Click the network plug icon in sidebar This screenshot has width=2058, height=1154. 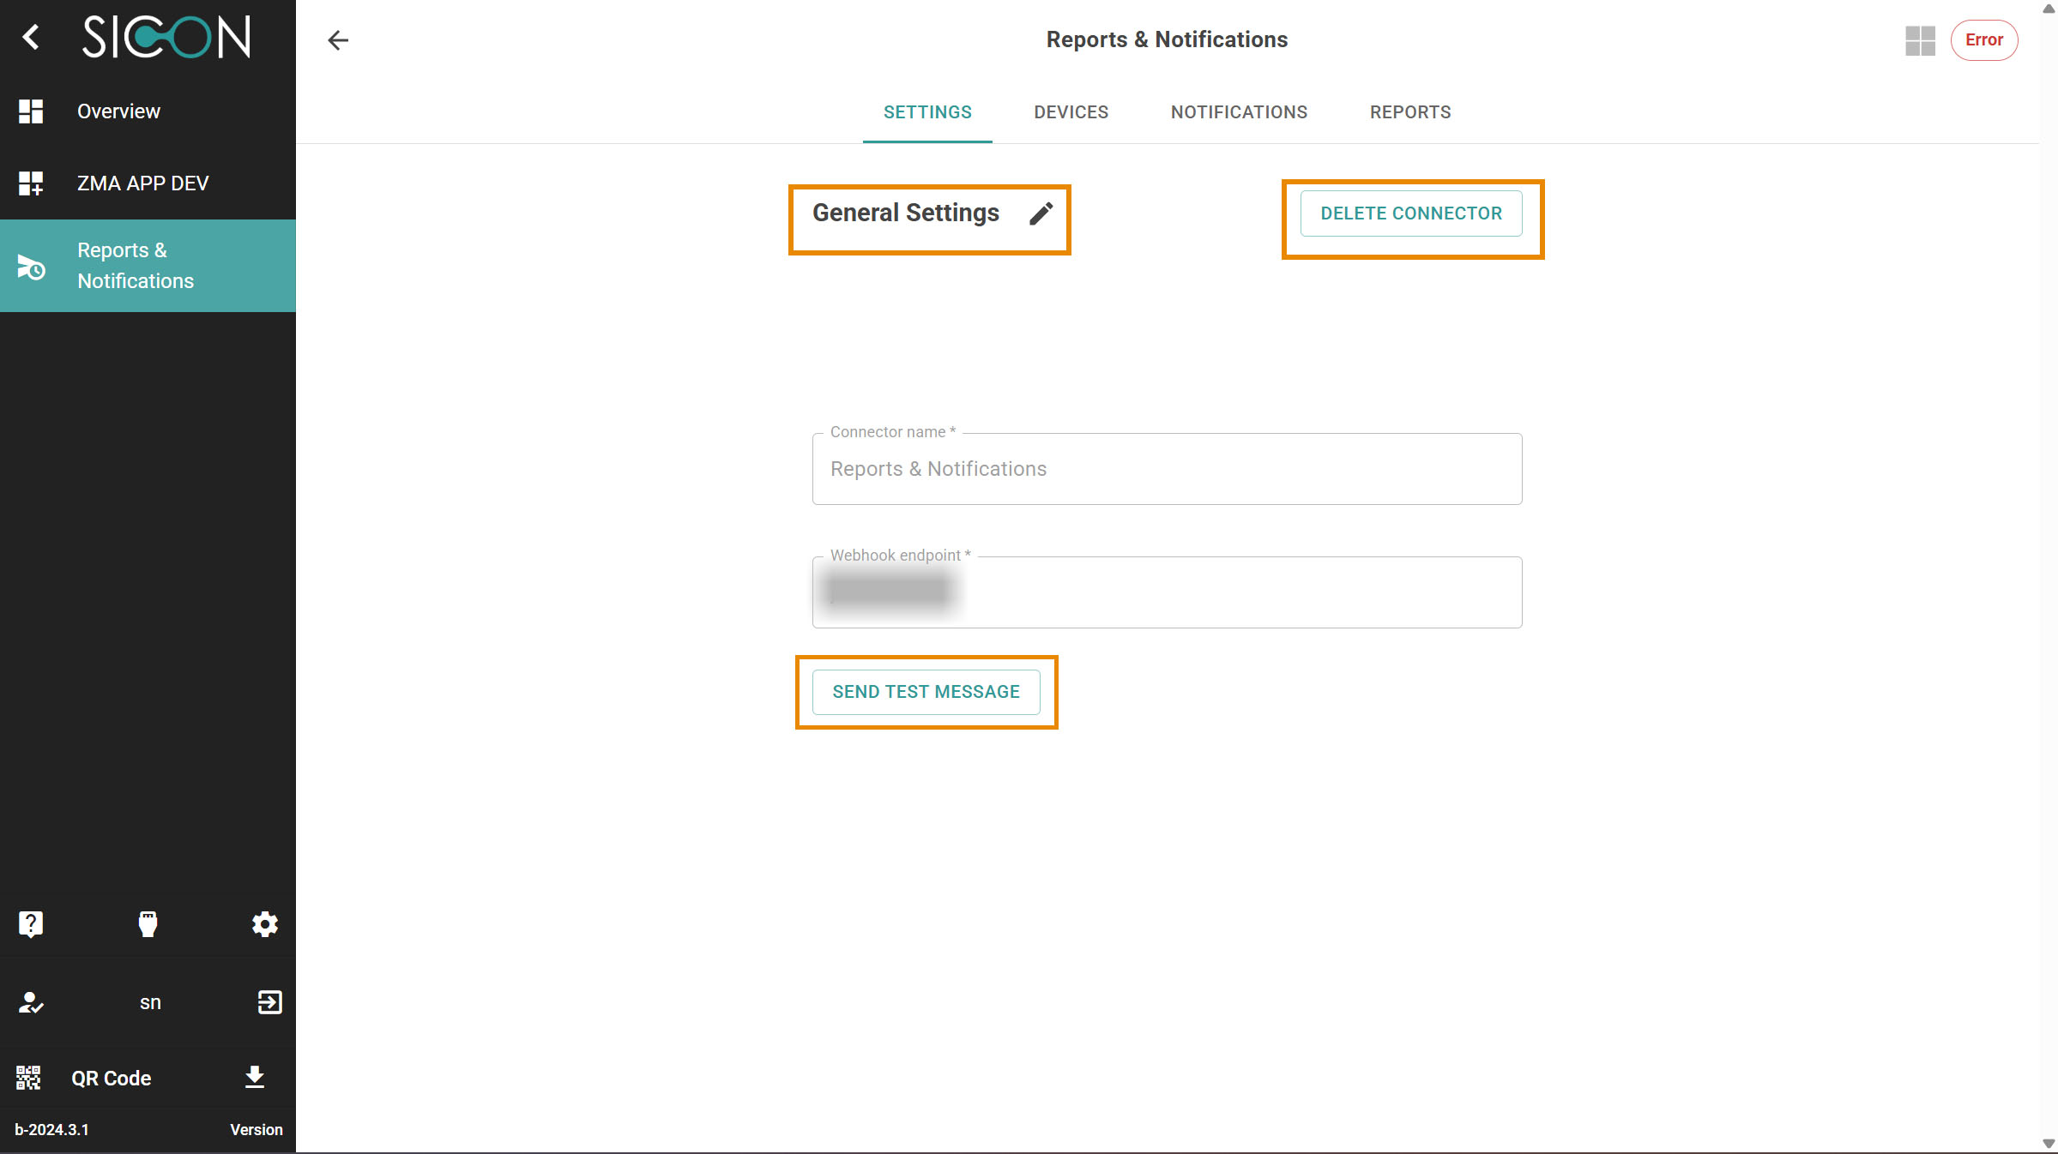(x=148, y=923)
